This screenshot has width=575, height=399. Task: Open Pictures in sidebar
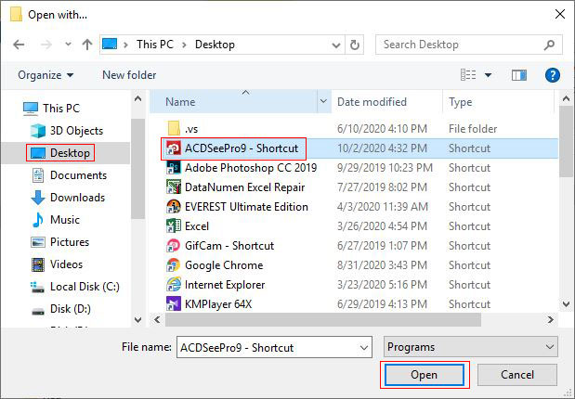point(60,242)
